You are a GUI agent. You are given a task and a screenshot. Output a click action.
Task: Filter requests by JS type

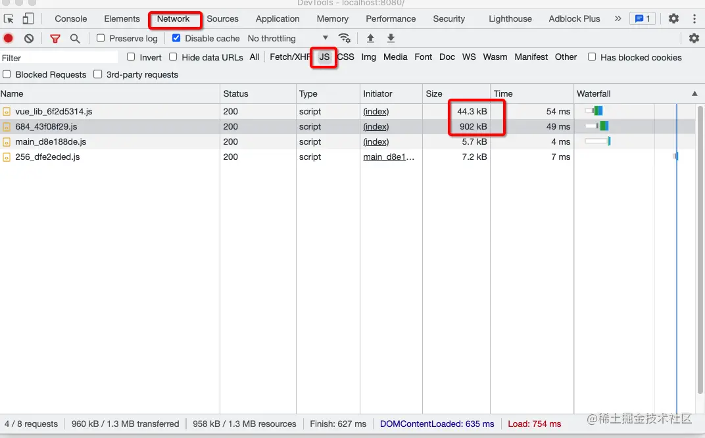pos(324,57)
